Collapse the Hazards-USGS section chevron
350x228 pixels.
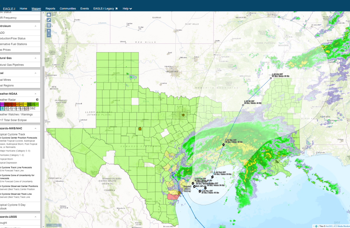(35, 217)
